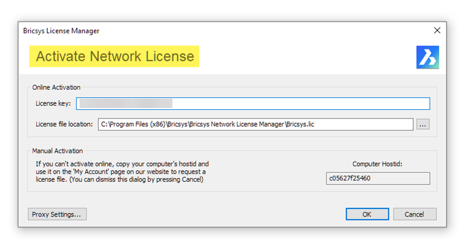
Task: Click the 'License file location:' label
Action: [64, 124]
